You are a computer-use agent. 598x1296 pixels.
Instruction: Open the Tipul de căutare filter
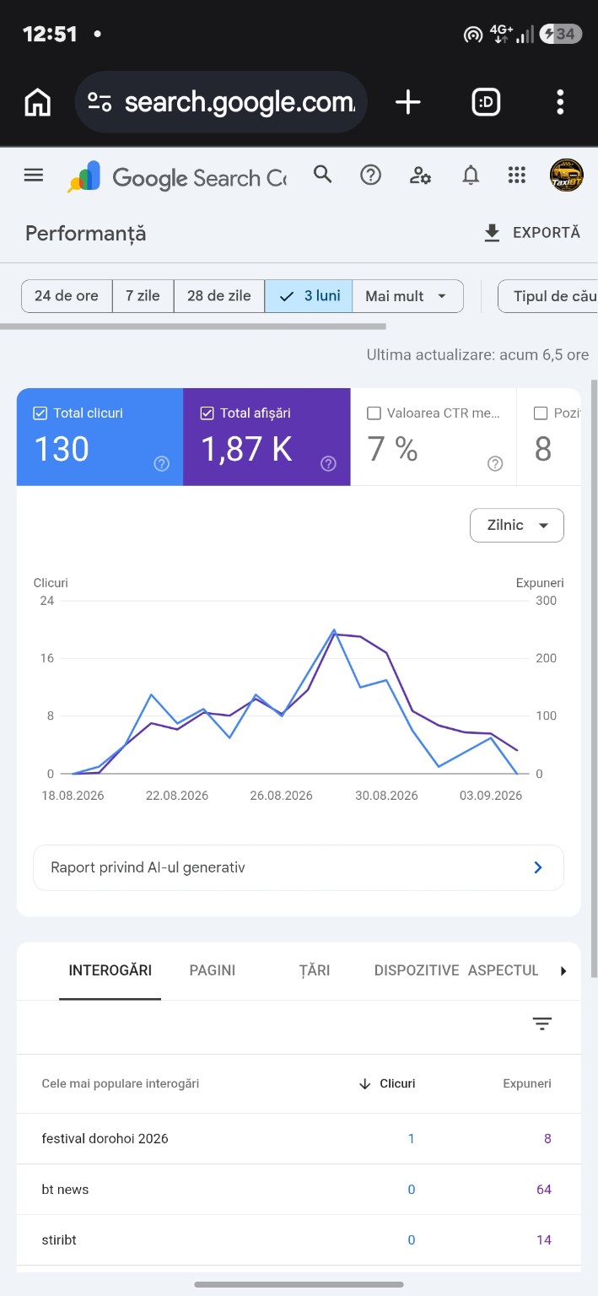548,296
